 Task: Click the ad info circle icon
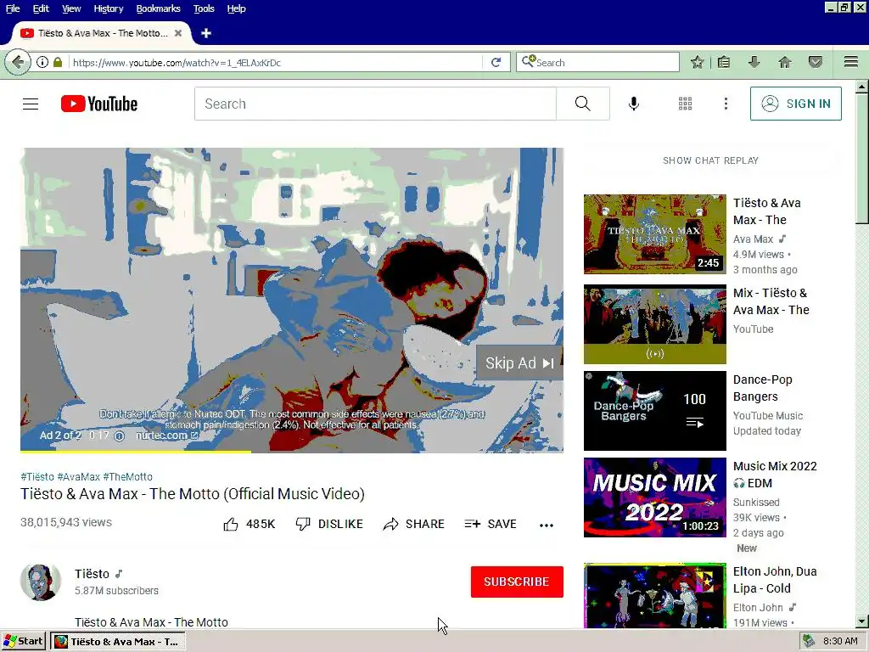pos(119,436)
